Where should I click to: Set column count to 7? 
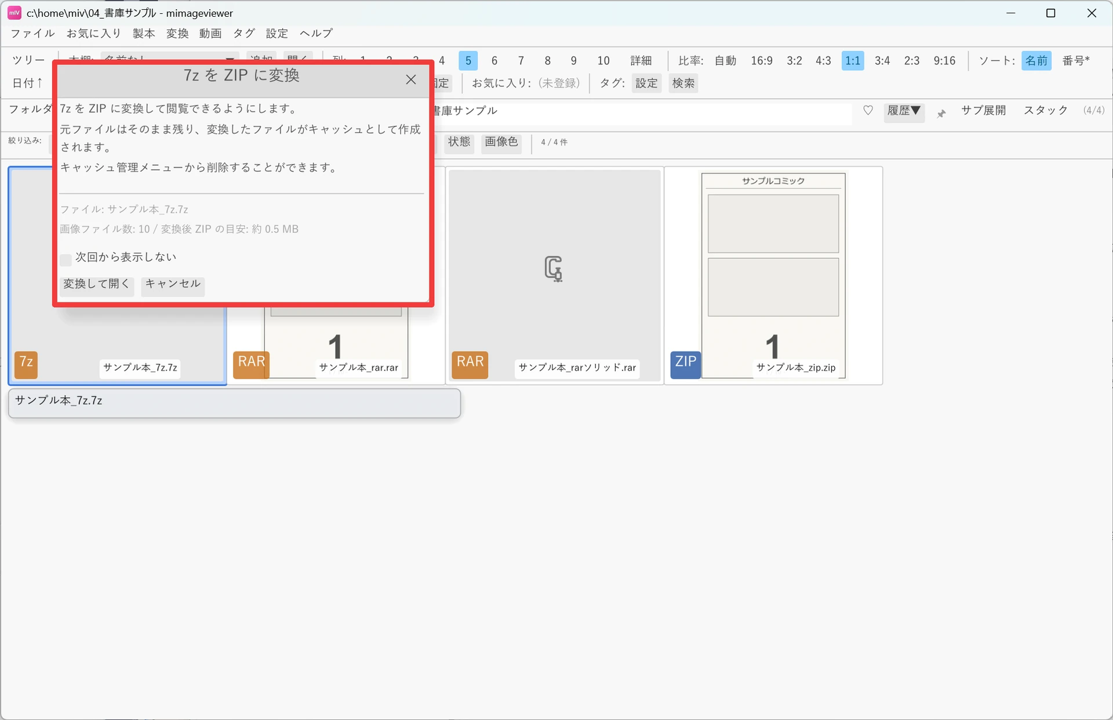click(x=521, y=61)
